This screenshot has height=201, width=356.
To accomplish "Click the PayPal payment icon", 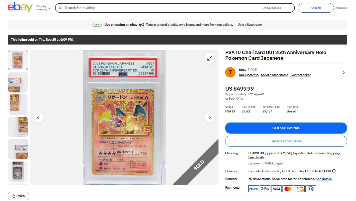I will (x=254, y=189).
